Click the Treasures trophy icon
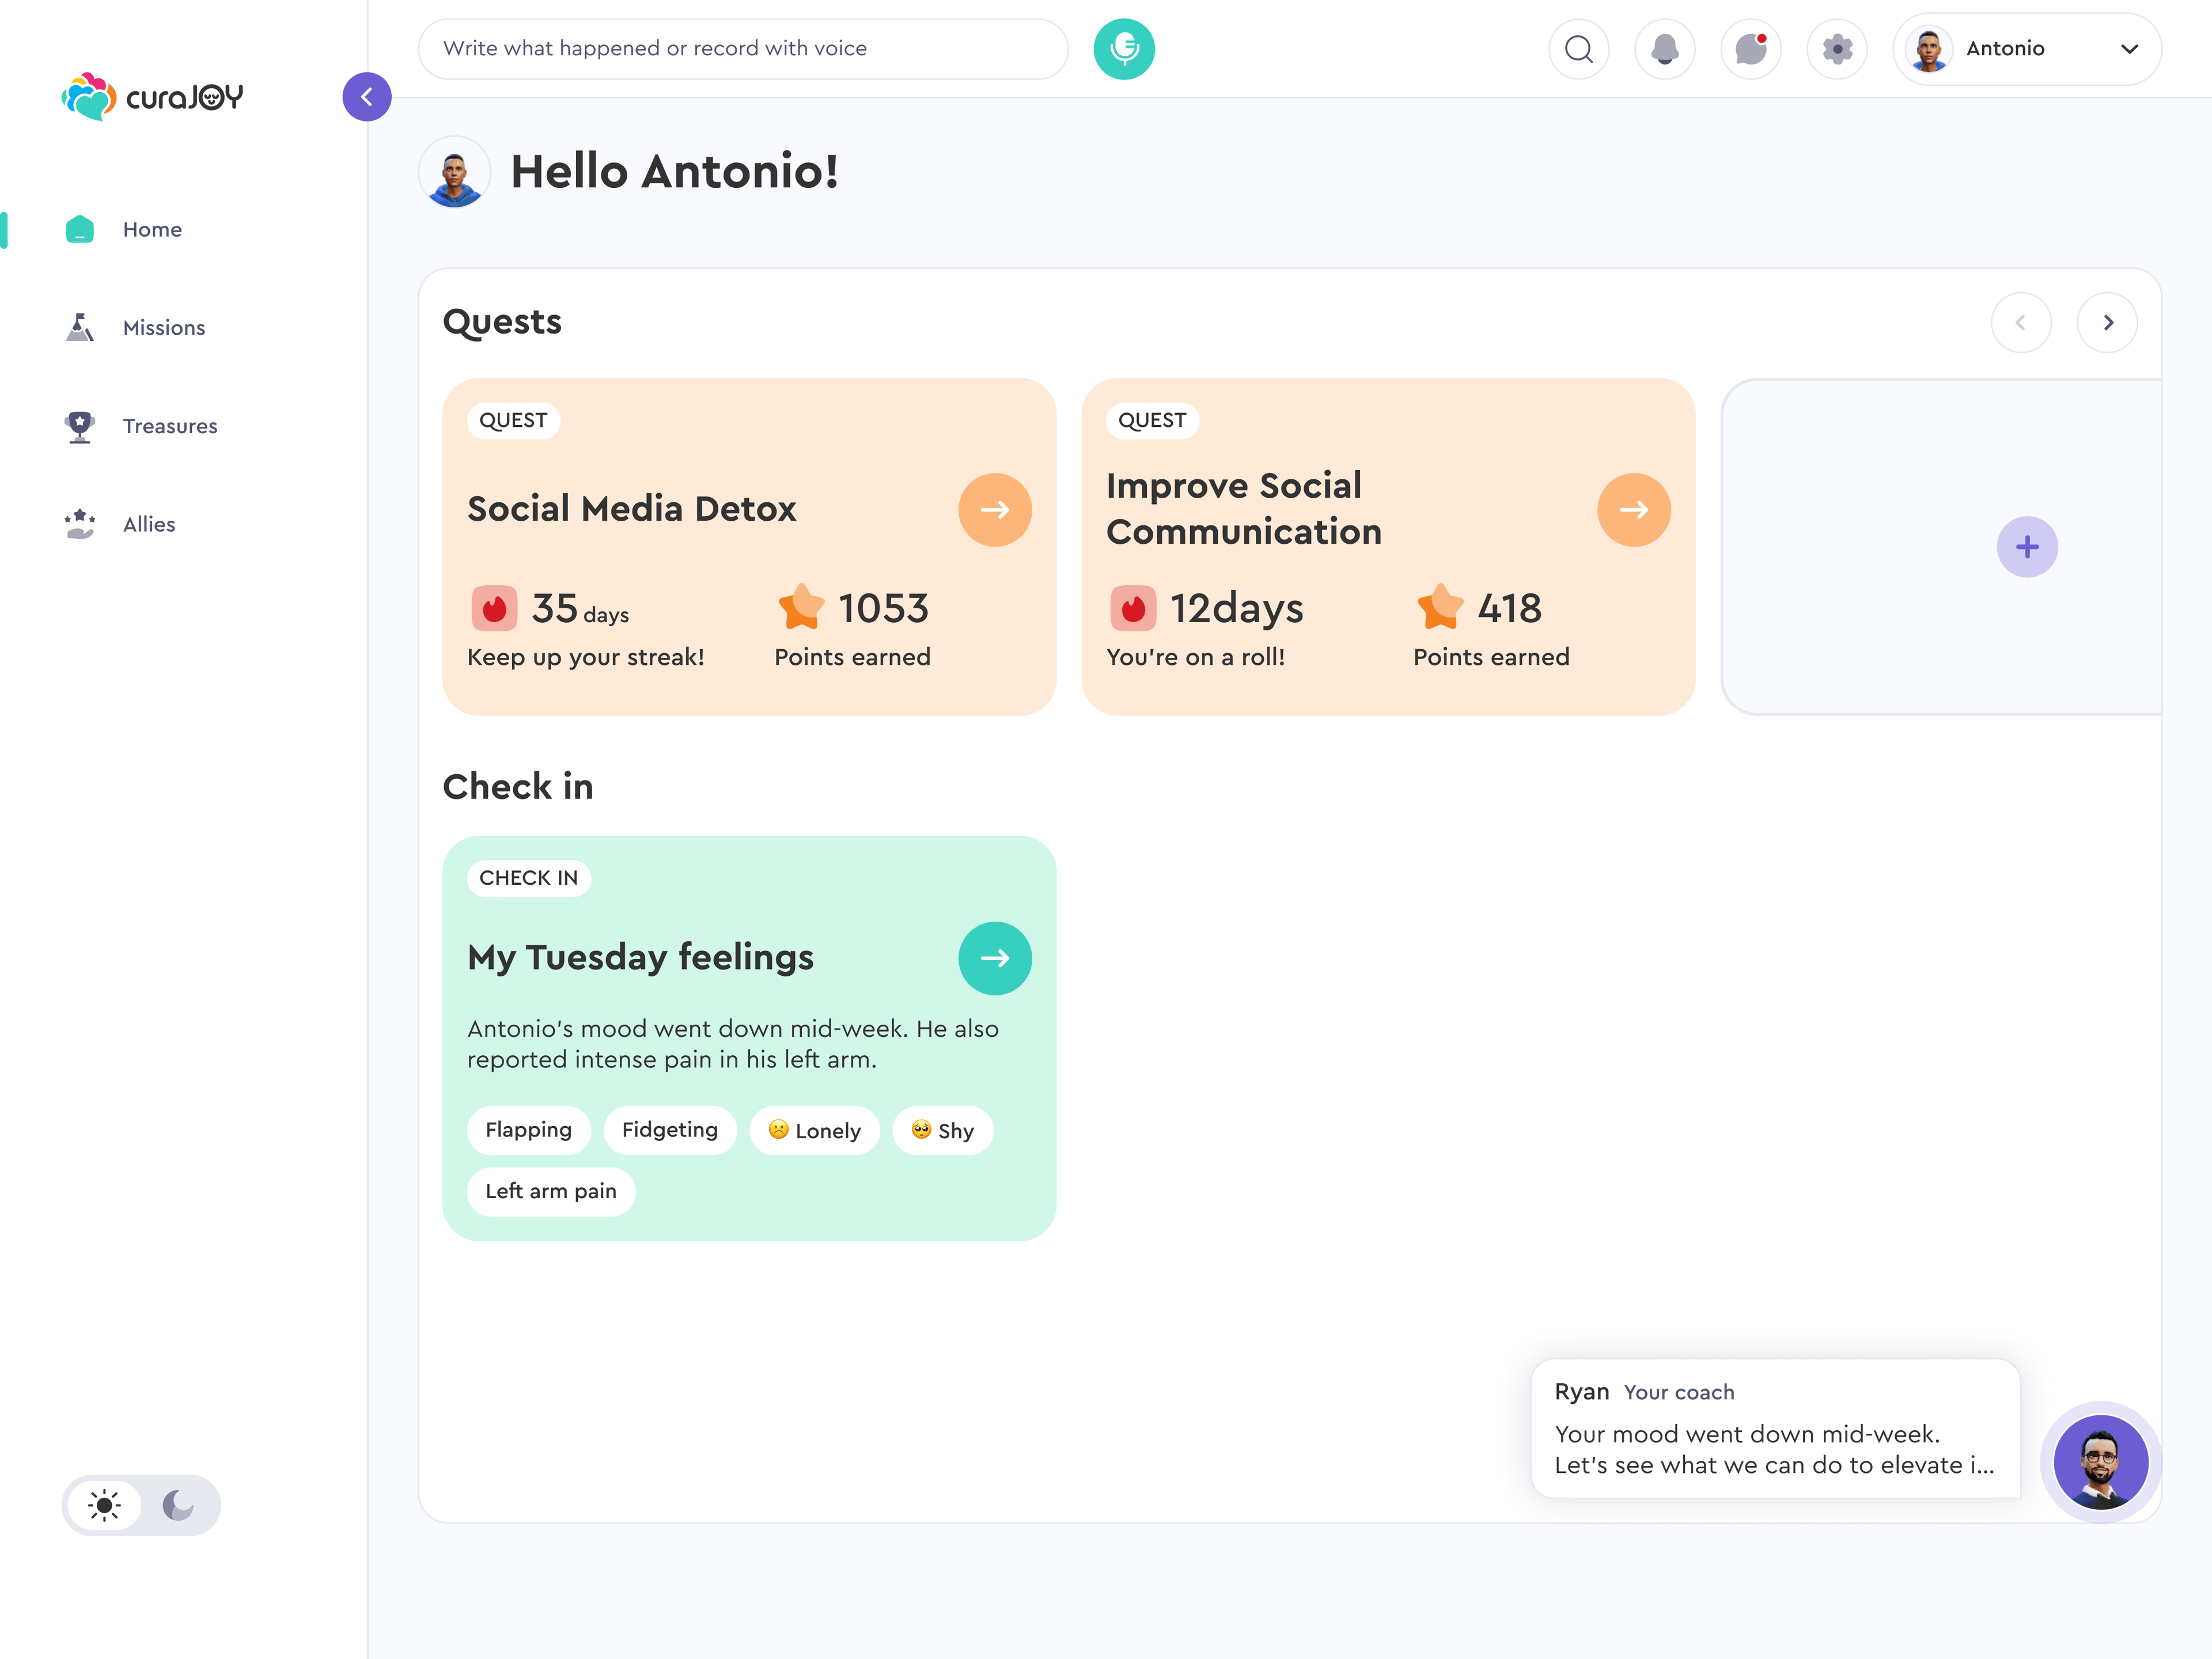Screen dimensions: 2212x1659 tap(80, 426)
